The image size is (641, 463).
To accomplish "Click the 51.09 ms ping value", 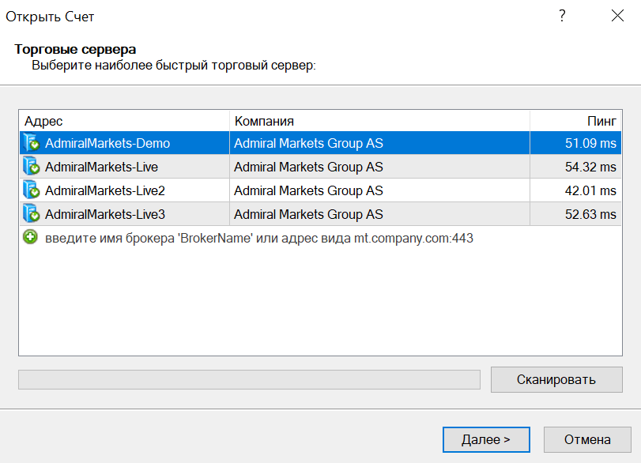I will (x=590, y=143).
